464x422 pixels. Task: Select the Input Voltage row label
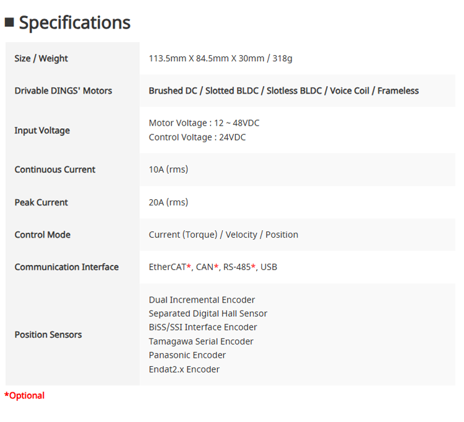pyautogui.click(x=42, y=131)
